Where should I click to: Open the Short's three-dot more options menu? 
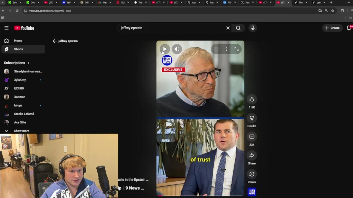226,49
